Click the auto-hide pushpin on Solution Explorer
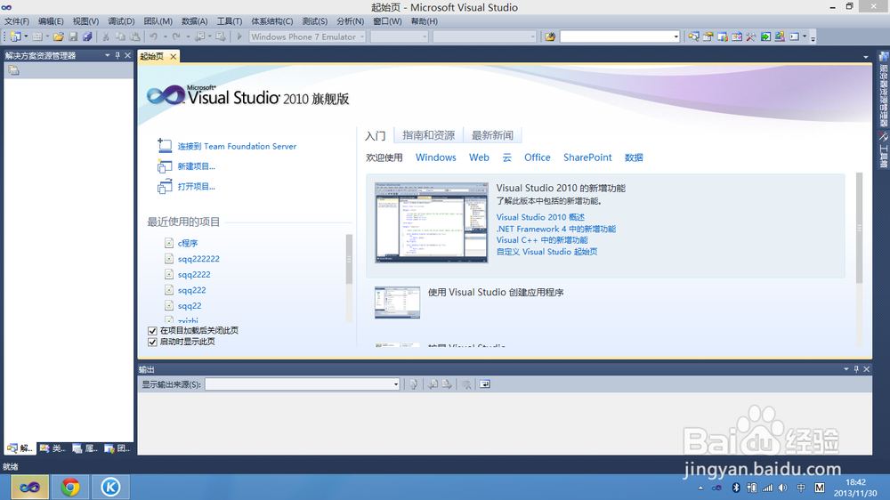Screen dimensions: 890x500 (117, 56)
